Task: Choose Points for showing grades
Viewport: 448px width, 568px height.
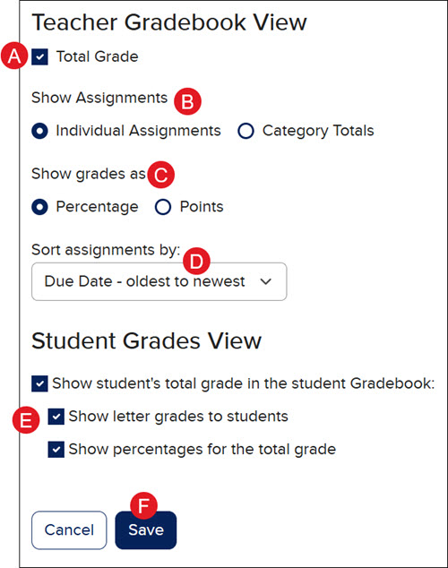Action: click(163, 207)
